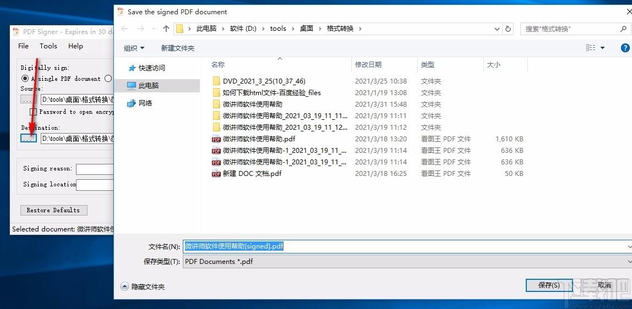Click the Destination path field in PDF Signer
The image size is (632, 309).
coord(78,139)
